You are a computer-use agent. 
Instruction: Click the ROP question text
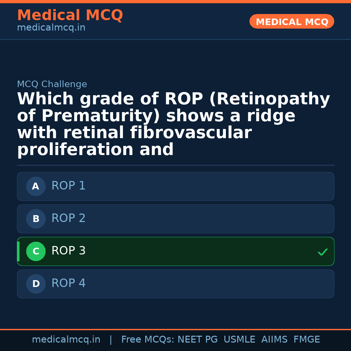pos(174,124)
